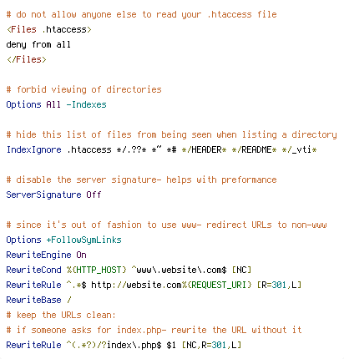Click the 'forbid viewing of directories' comment
This screenshot has height=359, width=344.
[x=83, y=89]
